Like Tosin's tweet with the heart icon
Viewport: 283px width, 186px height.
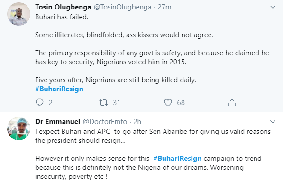coord(168,102)
